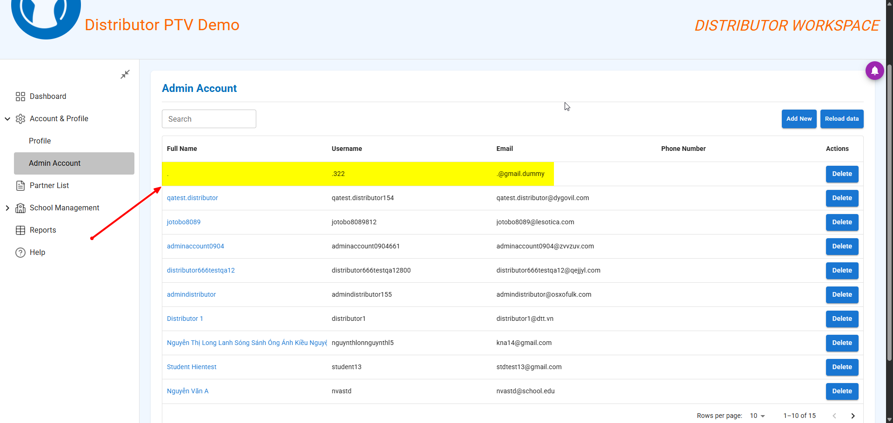
Task: Open the admindistributor name link
Action: [x=191, y=294]
